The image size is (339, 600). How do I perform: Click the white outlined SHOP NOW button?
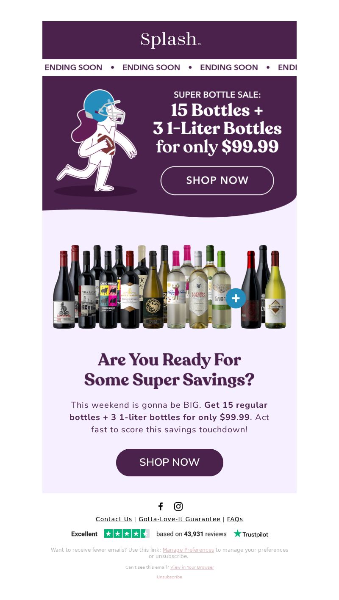coord(217,180)
